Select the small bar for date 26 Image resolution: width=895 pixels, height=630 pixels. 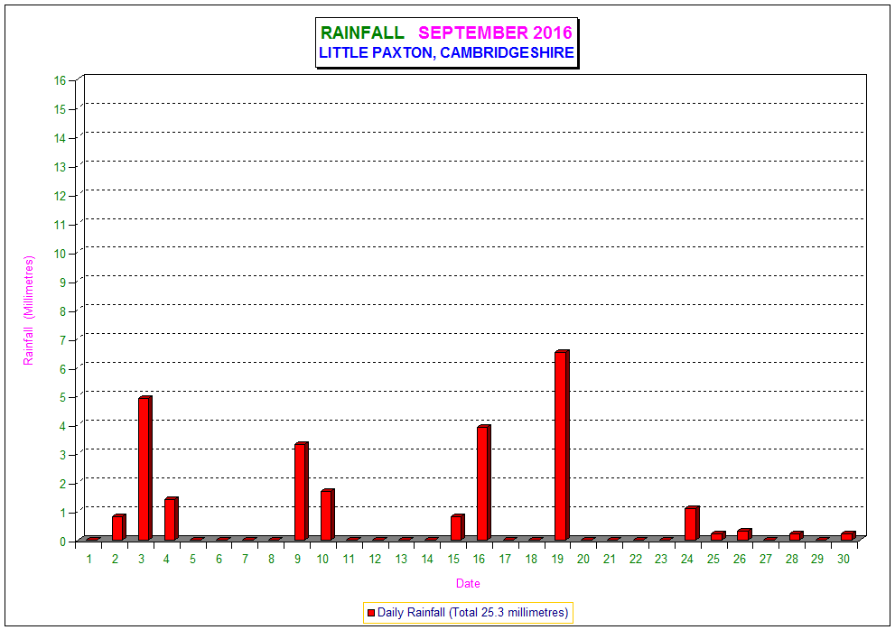coord(744,534)
